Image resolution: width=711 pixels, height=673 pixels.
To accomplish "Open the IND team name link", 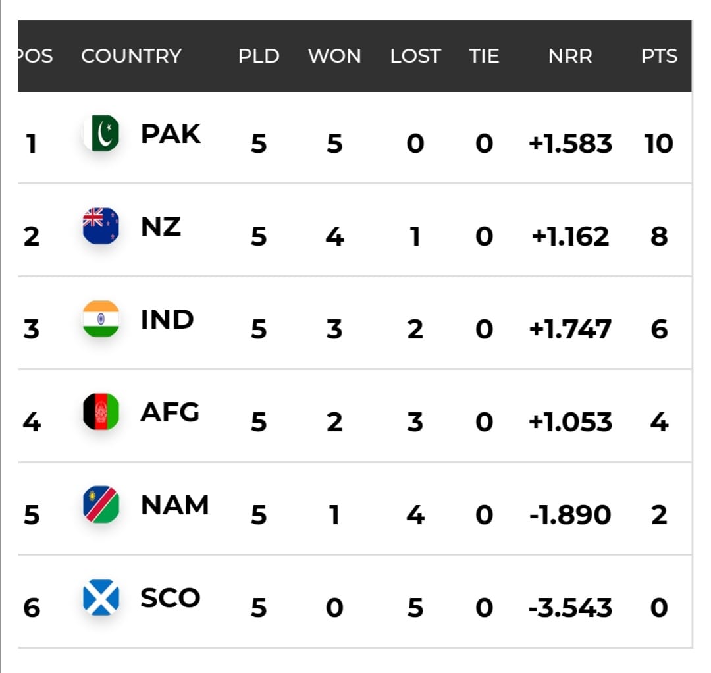I will pyautogui.click(x=167, y=319).
